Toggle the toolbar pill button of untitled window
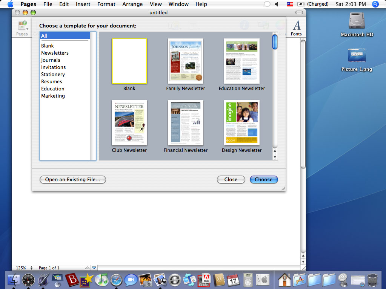Viewport: 386px width, 289px height. click(299, 12)
